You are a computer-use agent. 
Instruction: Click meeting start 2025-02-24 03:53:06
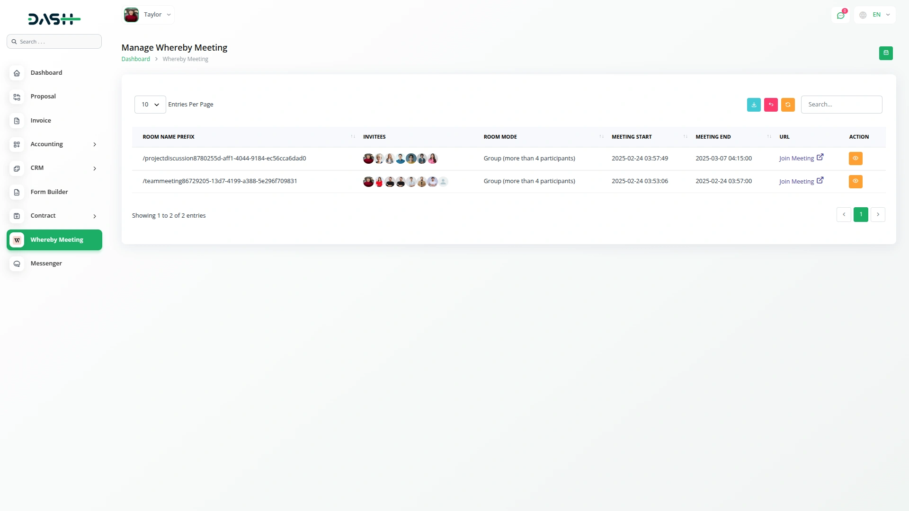[640, 181]
